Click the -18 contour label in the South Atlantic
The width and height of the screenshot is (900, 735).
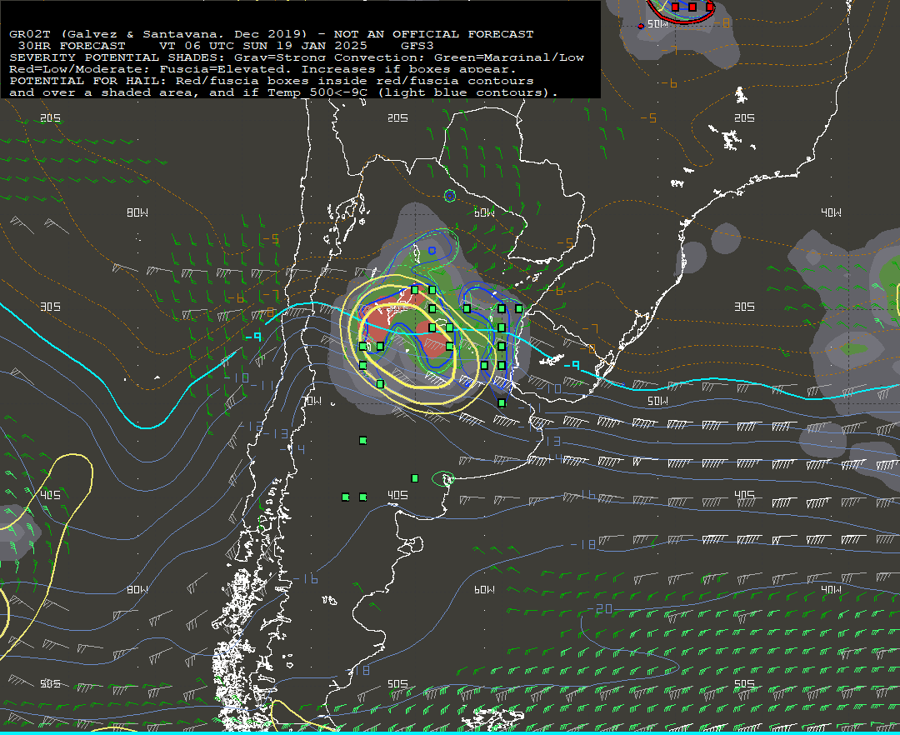pos(583,544)
